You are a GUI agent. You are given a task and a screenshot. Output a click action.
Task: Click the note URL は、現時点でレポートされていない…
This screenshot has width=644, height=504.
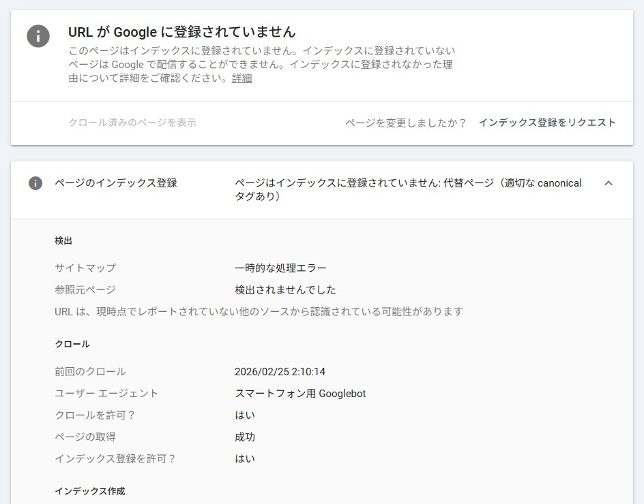259,312
